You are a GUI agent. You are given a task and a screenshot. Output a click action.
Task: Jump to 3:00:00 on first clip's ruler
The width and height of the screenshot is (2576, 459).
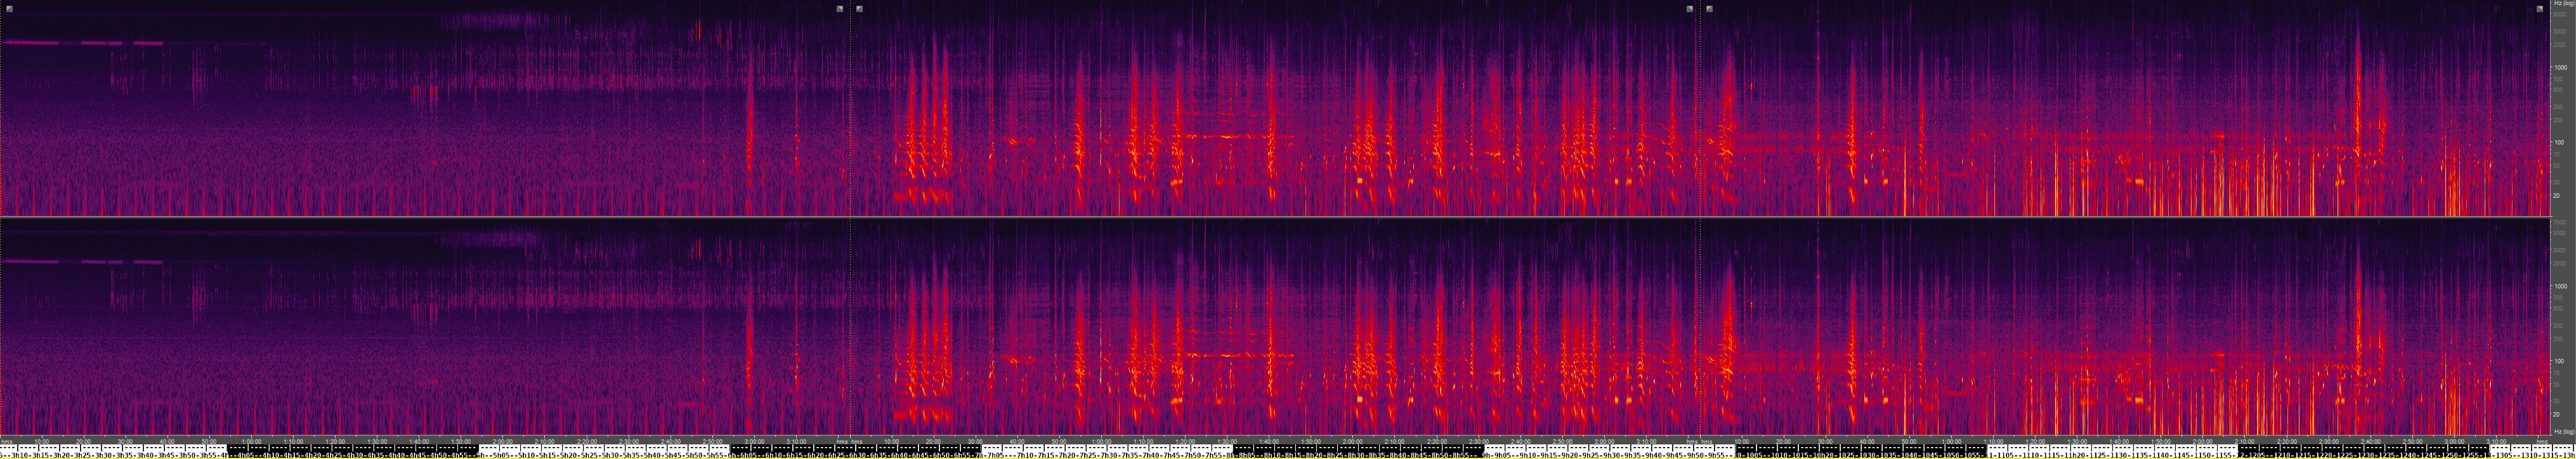pos(754,441)
